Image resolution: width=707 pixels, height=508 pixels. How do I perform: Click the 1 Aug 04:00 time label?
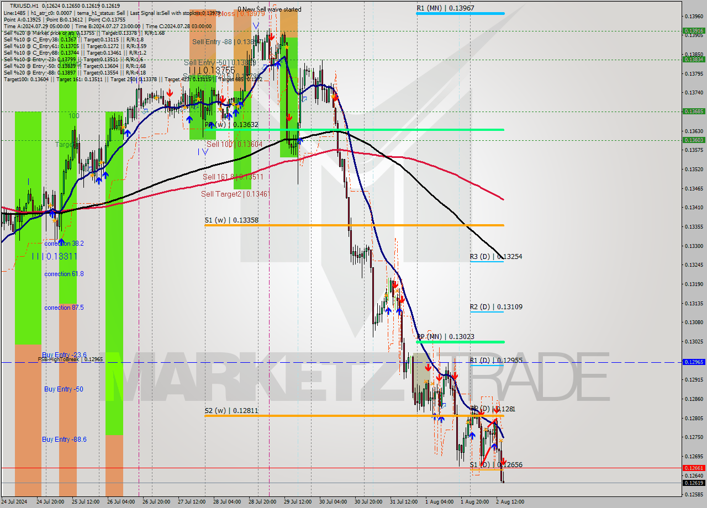coord(439,502)
